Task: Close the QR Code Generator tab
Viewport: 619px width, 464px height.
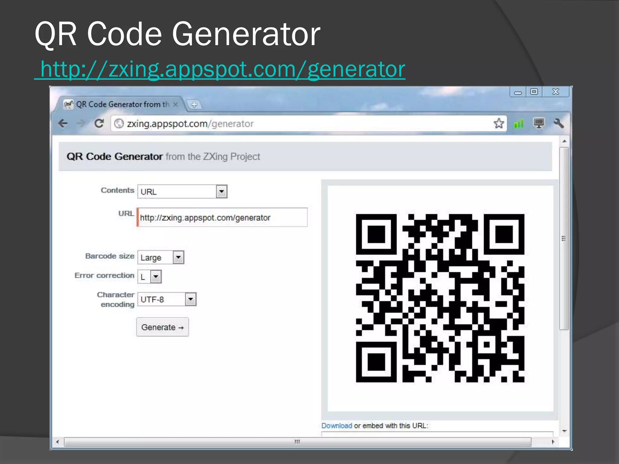Action: pos(175,105)
